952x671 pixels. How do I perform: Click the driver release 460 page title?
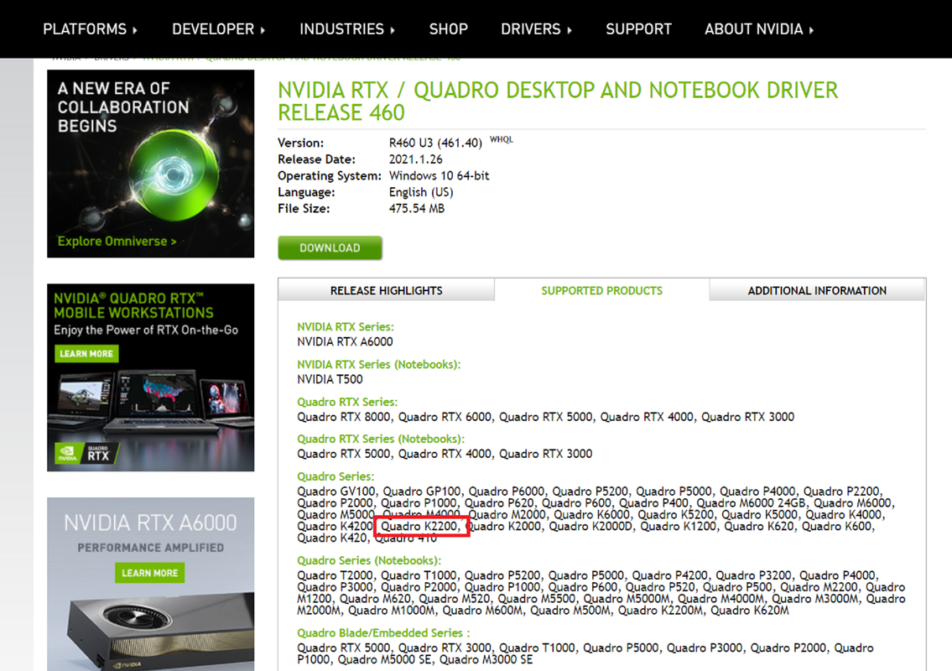[x=557, y=101]
